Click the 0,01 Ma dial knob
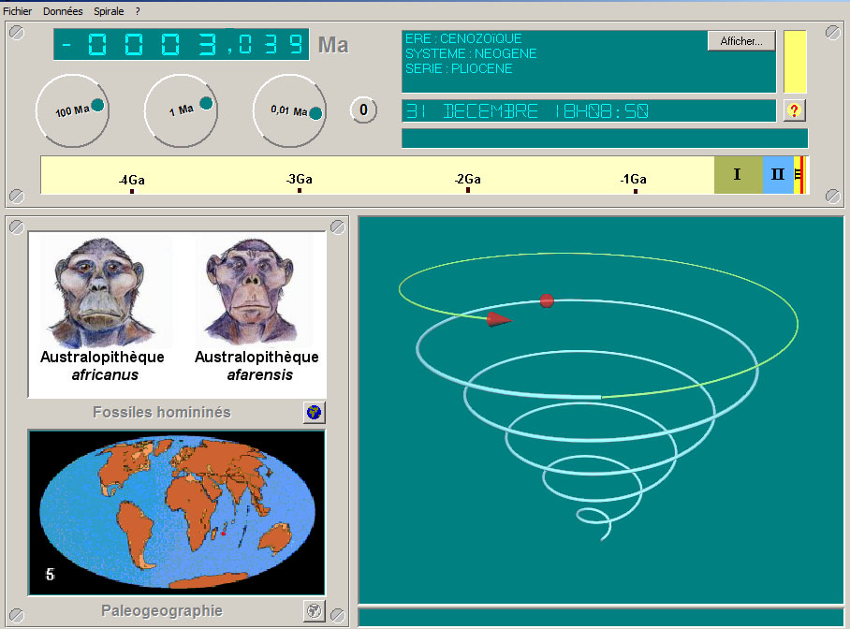850x629 pixels. coord(315,113)
